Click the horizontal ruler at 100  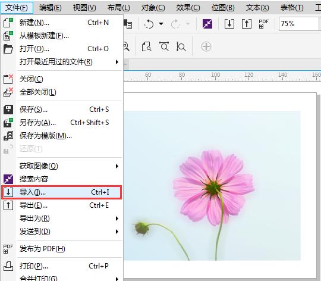pos(215,76)
